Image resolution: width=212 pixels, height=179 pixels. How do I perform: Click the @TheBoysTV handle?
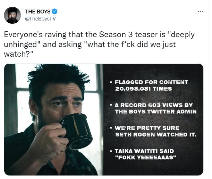point(40,19)
